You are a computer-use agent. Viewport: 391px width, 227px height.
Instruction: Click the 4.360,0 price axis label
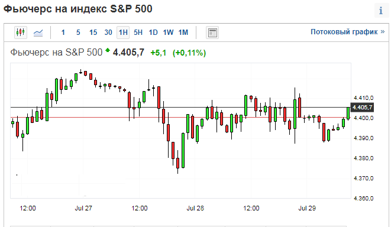coord(363,199)
